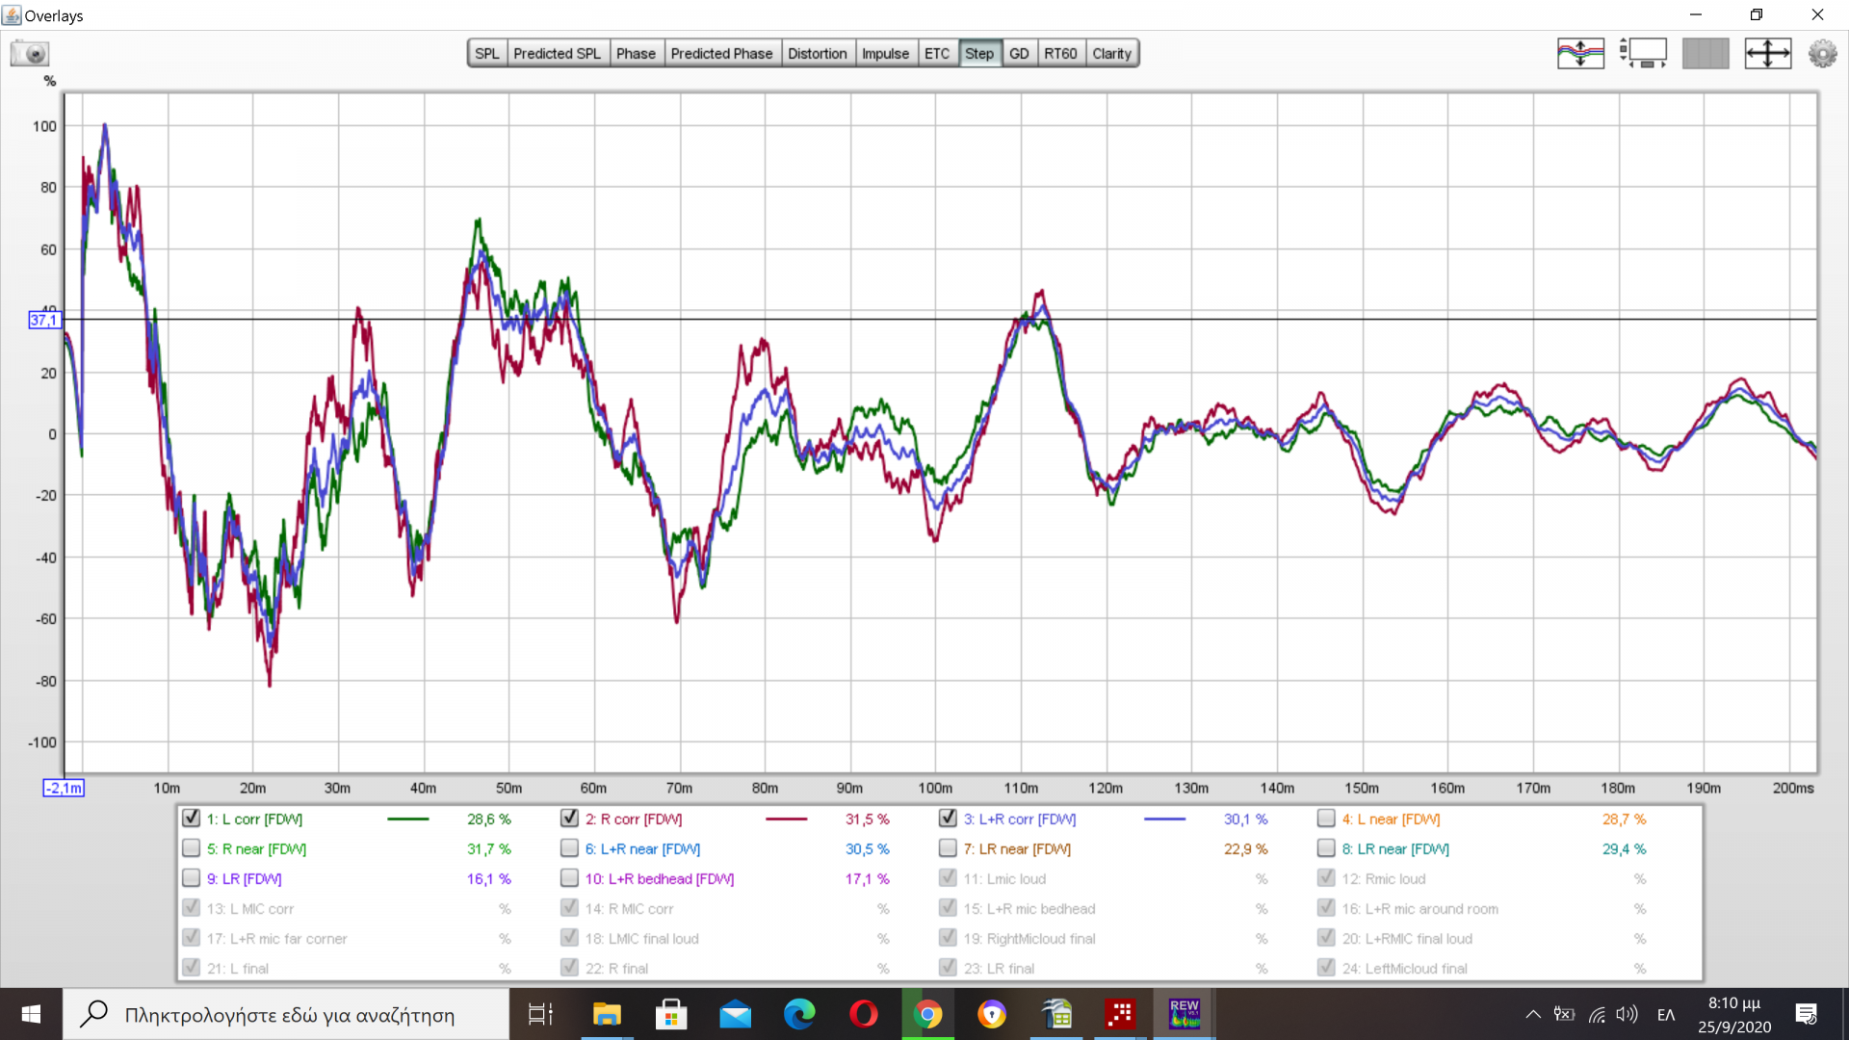The width and height of the screenshot is (1849, 1040).
Task: Show hidden system tray icons
Action: (1532, 1014)
